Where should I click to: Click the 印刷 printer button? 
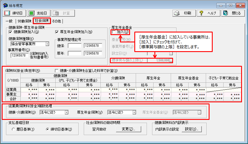point(184,13)
